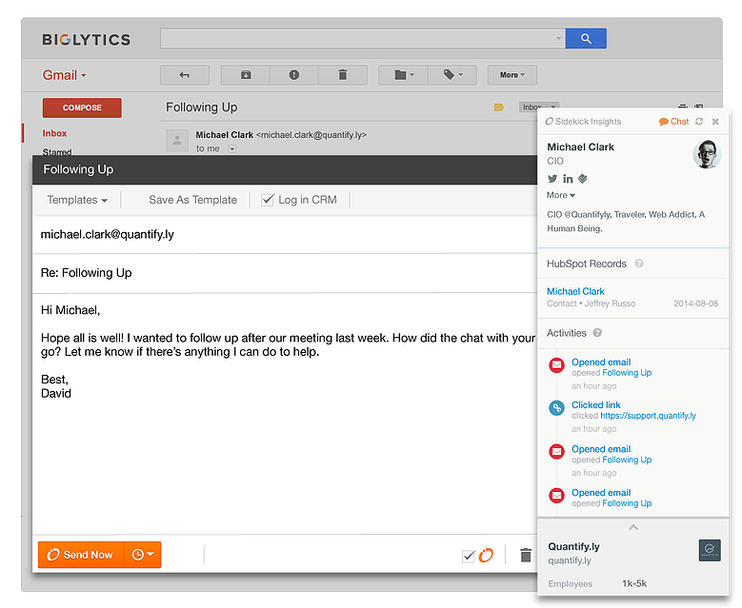Image resolution: width=742 pixels, height=608 pixels.
Task: Refresh the Sidekick Insights panel
Action: pyautogui.click(x=699, y=122)
